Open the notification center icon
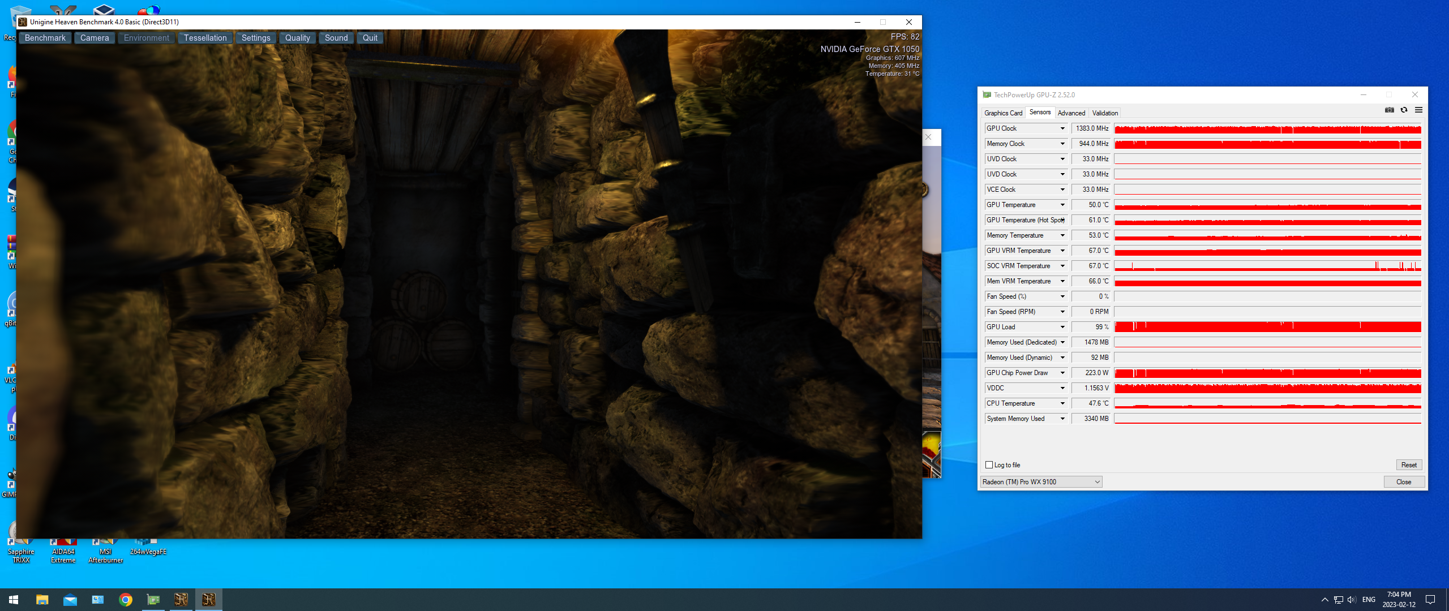This screenshot has width=1449, height=611. point(1430,600)
